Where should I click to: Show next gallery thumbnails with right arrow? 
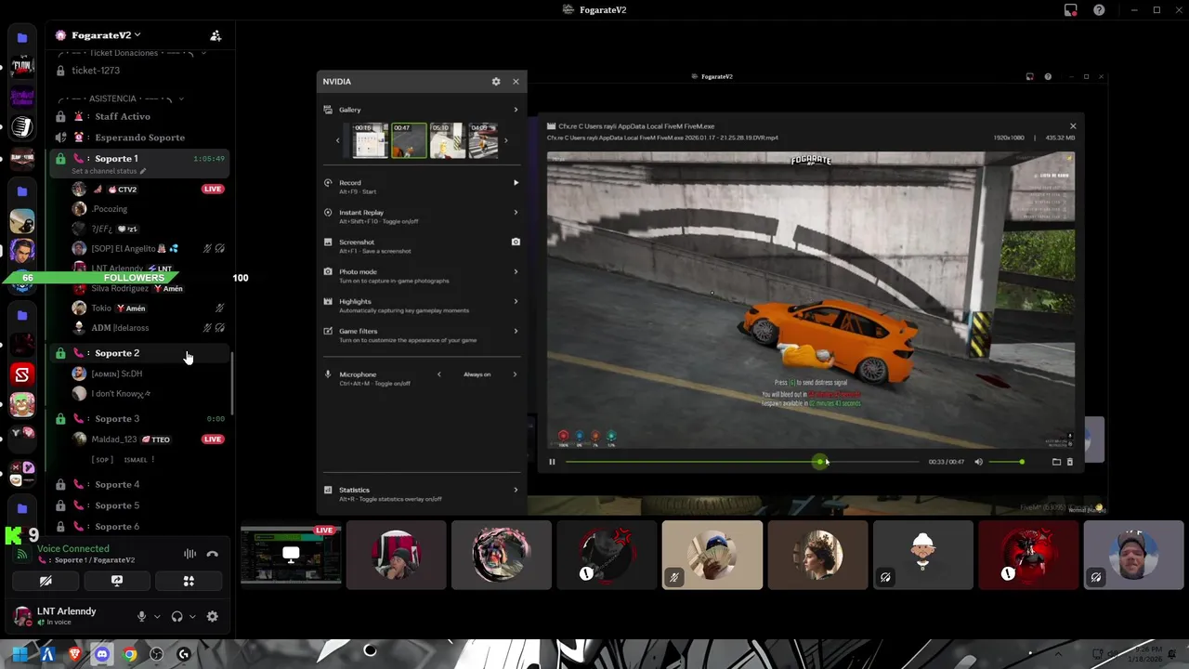tap(505, 141)
